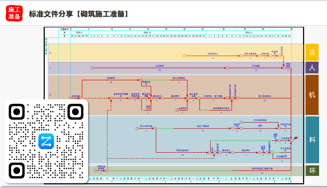Click the 机 lane label on the chart

(50, 95)
